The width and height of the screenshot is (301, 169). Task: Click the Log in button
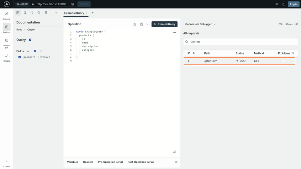(294, 4)
